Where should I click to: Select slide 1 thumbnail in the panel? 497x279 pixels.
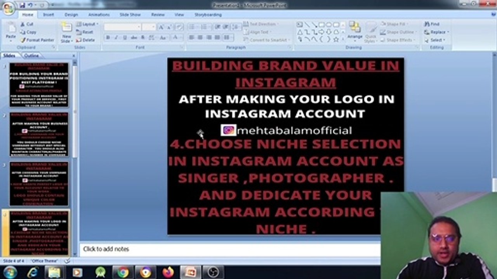click(39, 84)
